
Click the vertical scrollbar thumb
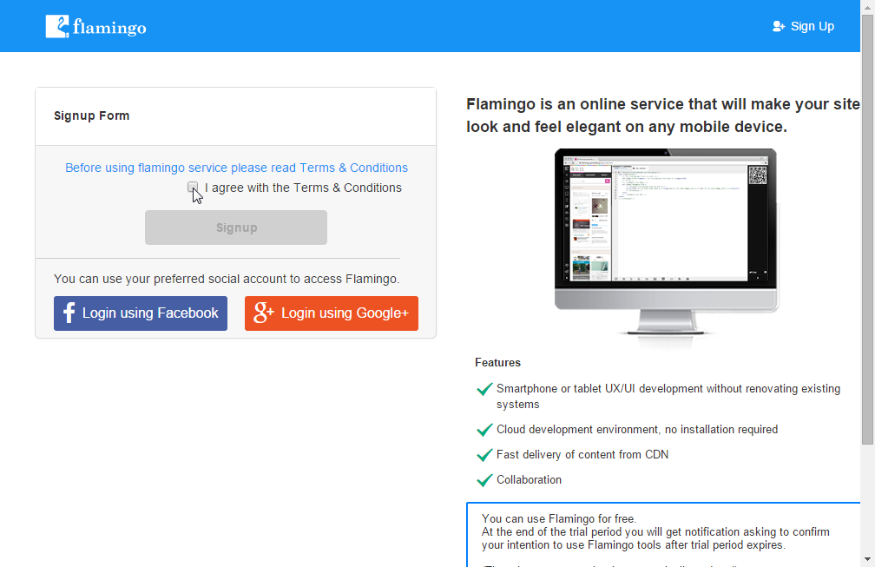point(867,229)
